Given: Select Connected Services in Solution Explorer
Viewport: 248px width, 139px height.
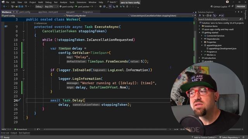Looking at the screenshot, I should [x=215, y=36].
